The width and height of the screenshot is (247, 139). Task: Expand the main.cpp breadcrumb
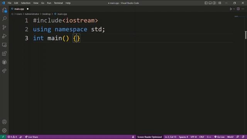pos(61,14)
